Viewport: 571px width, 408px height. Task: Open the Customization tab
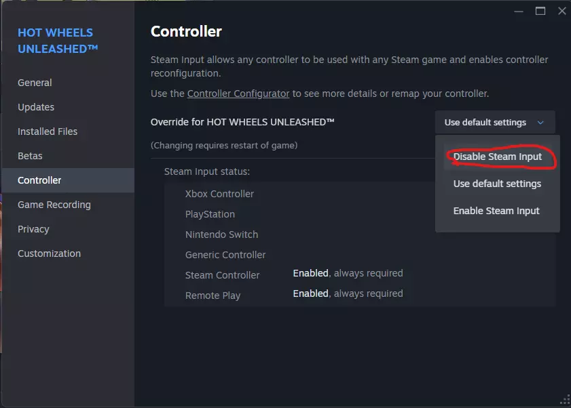tap(49, 253)
